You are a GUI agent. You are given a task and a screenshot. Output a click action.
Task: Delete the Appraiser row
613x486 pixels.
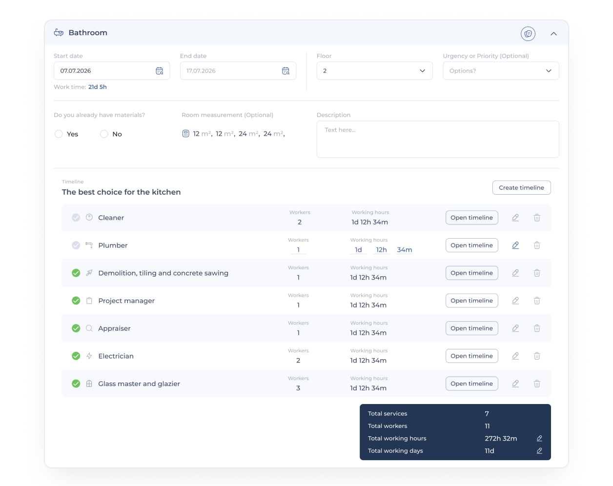point(537,328)
